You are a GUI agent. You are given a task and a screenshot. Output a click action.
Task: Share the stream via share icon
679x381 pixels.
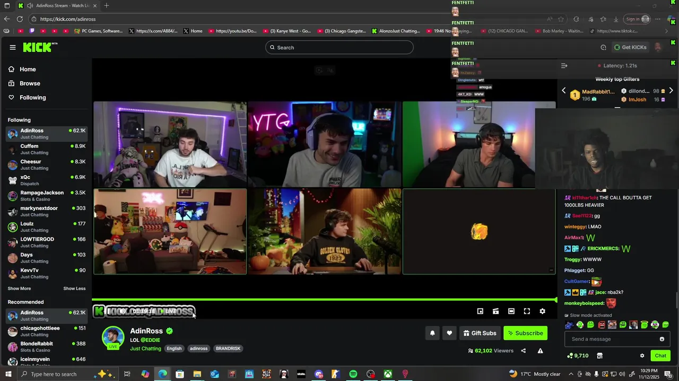click(x=524, y=351)
